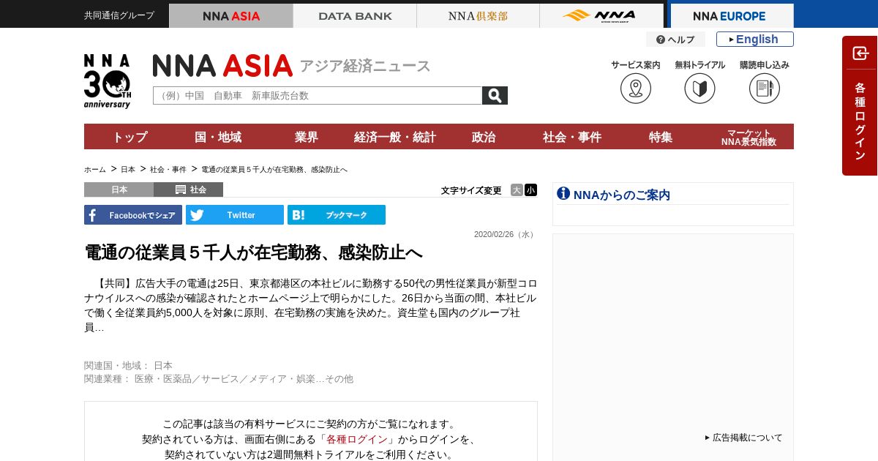
Task: Open the 購読申し込み document icon
Action: pyautogui.click(x=765, y=89)
